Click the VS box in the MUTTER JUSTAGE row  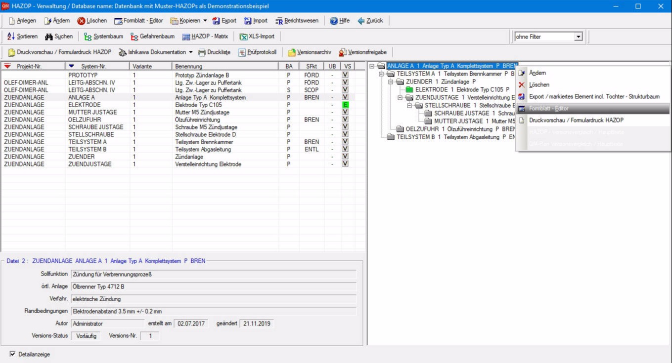pyautogui.click(x=345, y=112)
